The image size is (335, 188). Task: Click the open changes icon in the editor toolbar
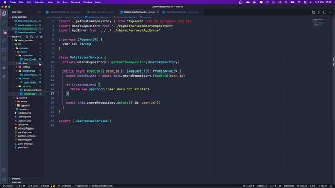314,13
